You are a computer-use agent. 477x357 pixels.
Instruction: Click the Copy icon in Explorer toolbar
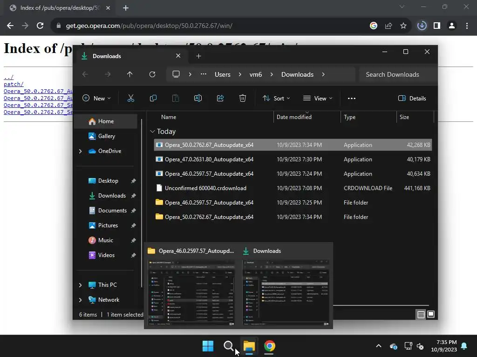(153, 98)
